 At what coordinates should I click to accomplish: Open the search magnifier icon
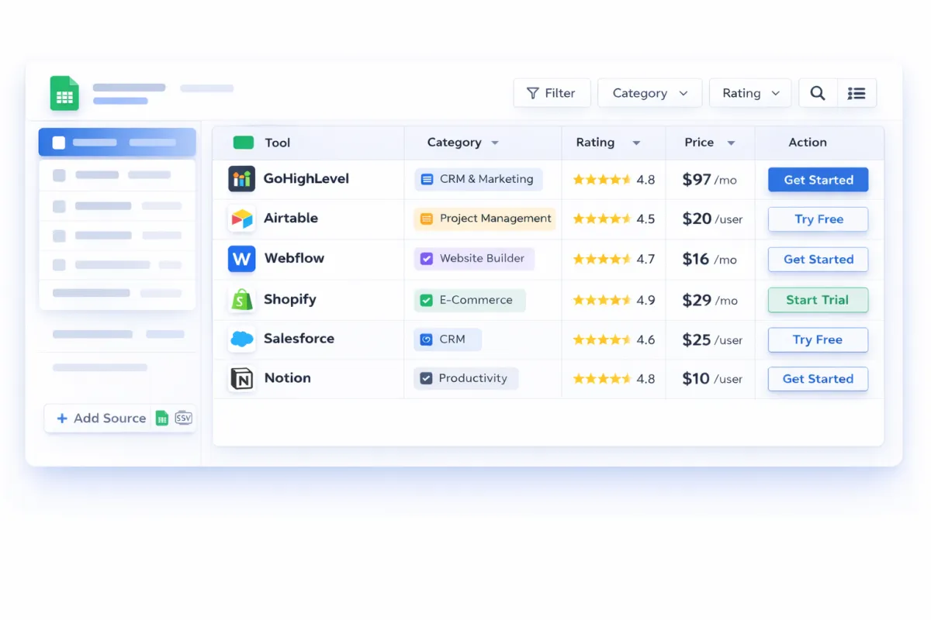(818, 93)
